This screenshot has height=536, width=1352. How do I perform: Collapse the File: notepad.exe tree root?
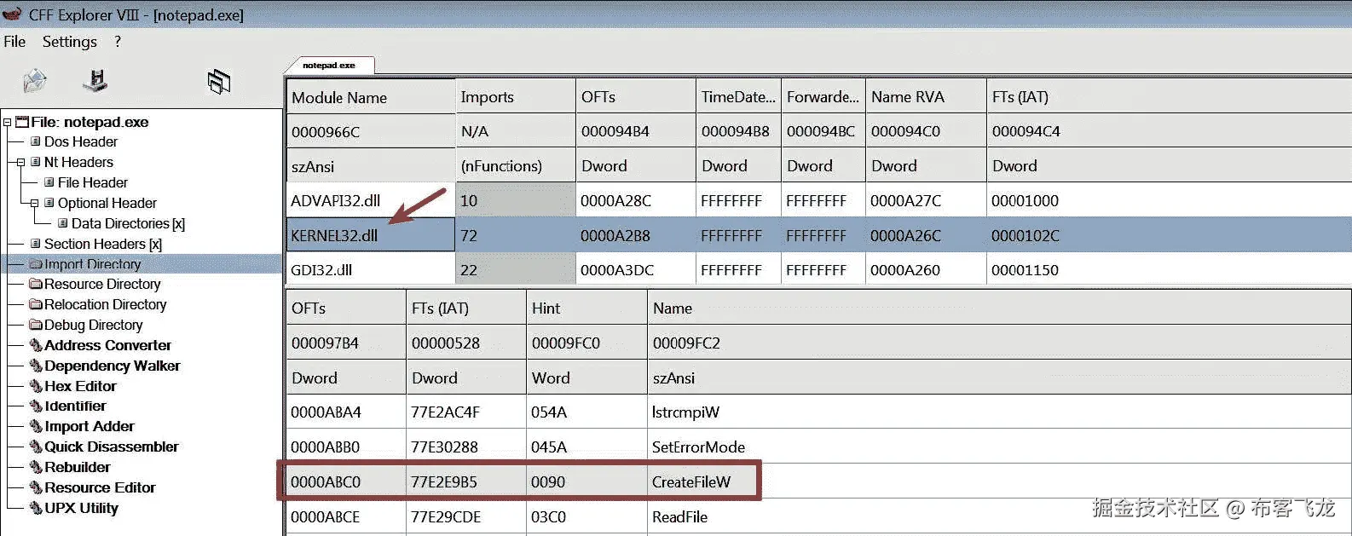tap(8, 123)
